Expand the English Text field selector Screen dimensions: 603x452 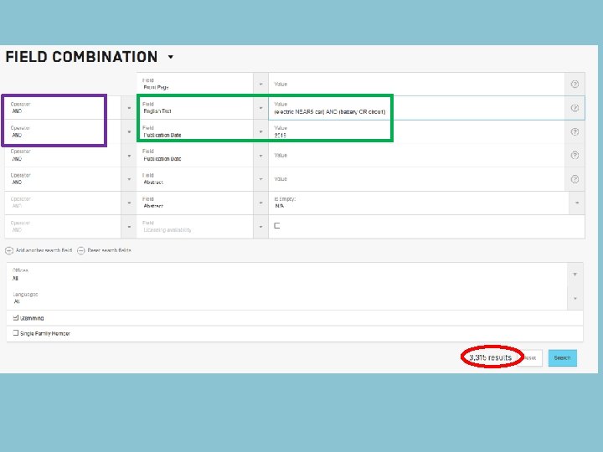[x=260, y=108]
